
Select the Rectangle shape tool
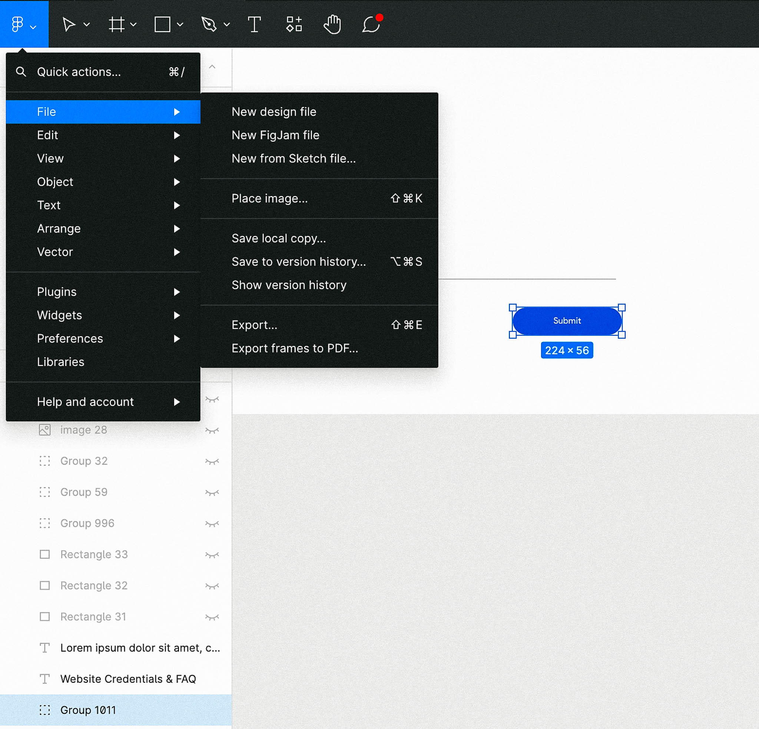click(x=162, y=24)
